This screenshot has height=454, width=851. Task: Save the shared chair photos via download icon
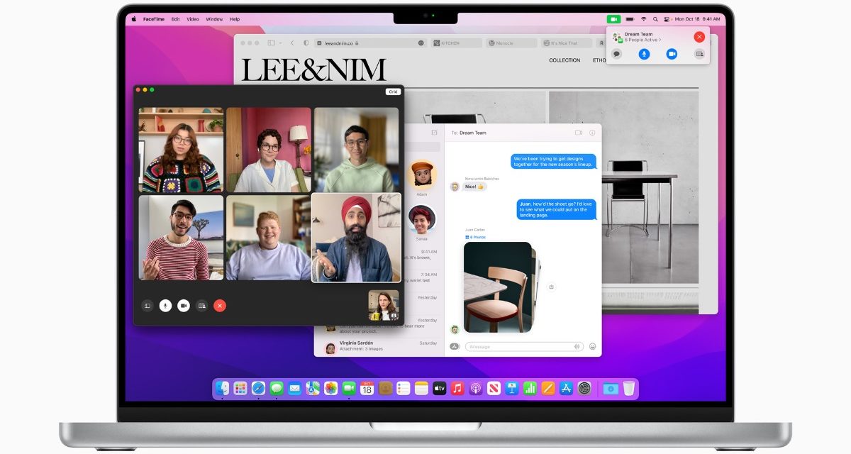[552, 287]
